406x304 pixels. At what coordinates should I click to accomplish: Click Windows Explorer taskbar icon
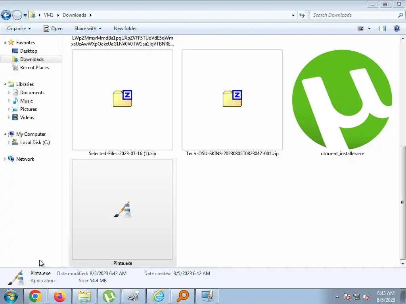click(84, 296)
